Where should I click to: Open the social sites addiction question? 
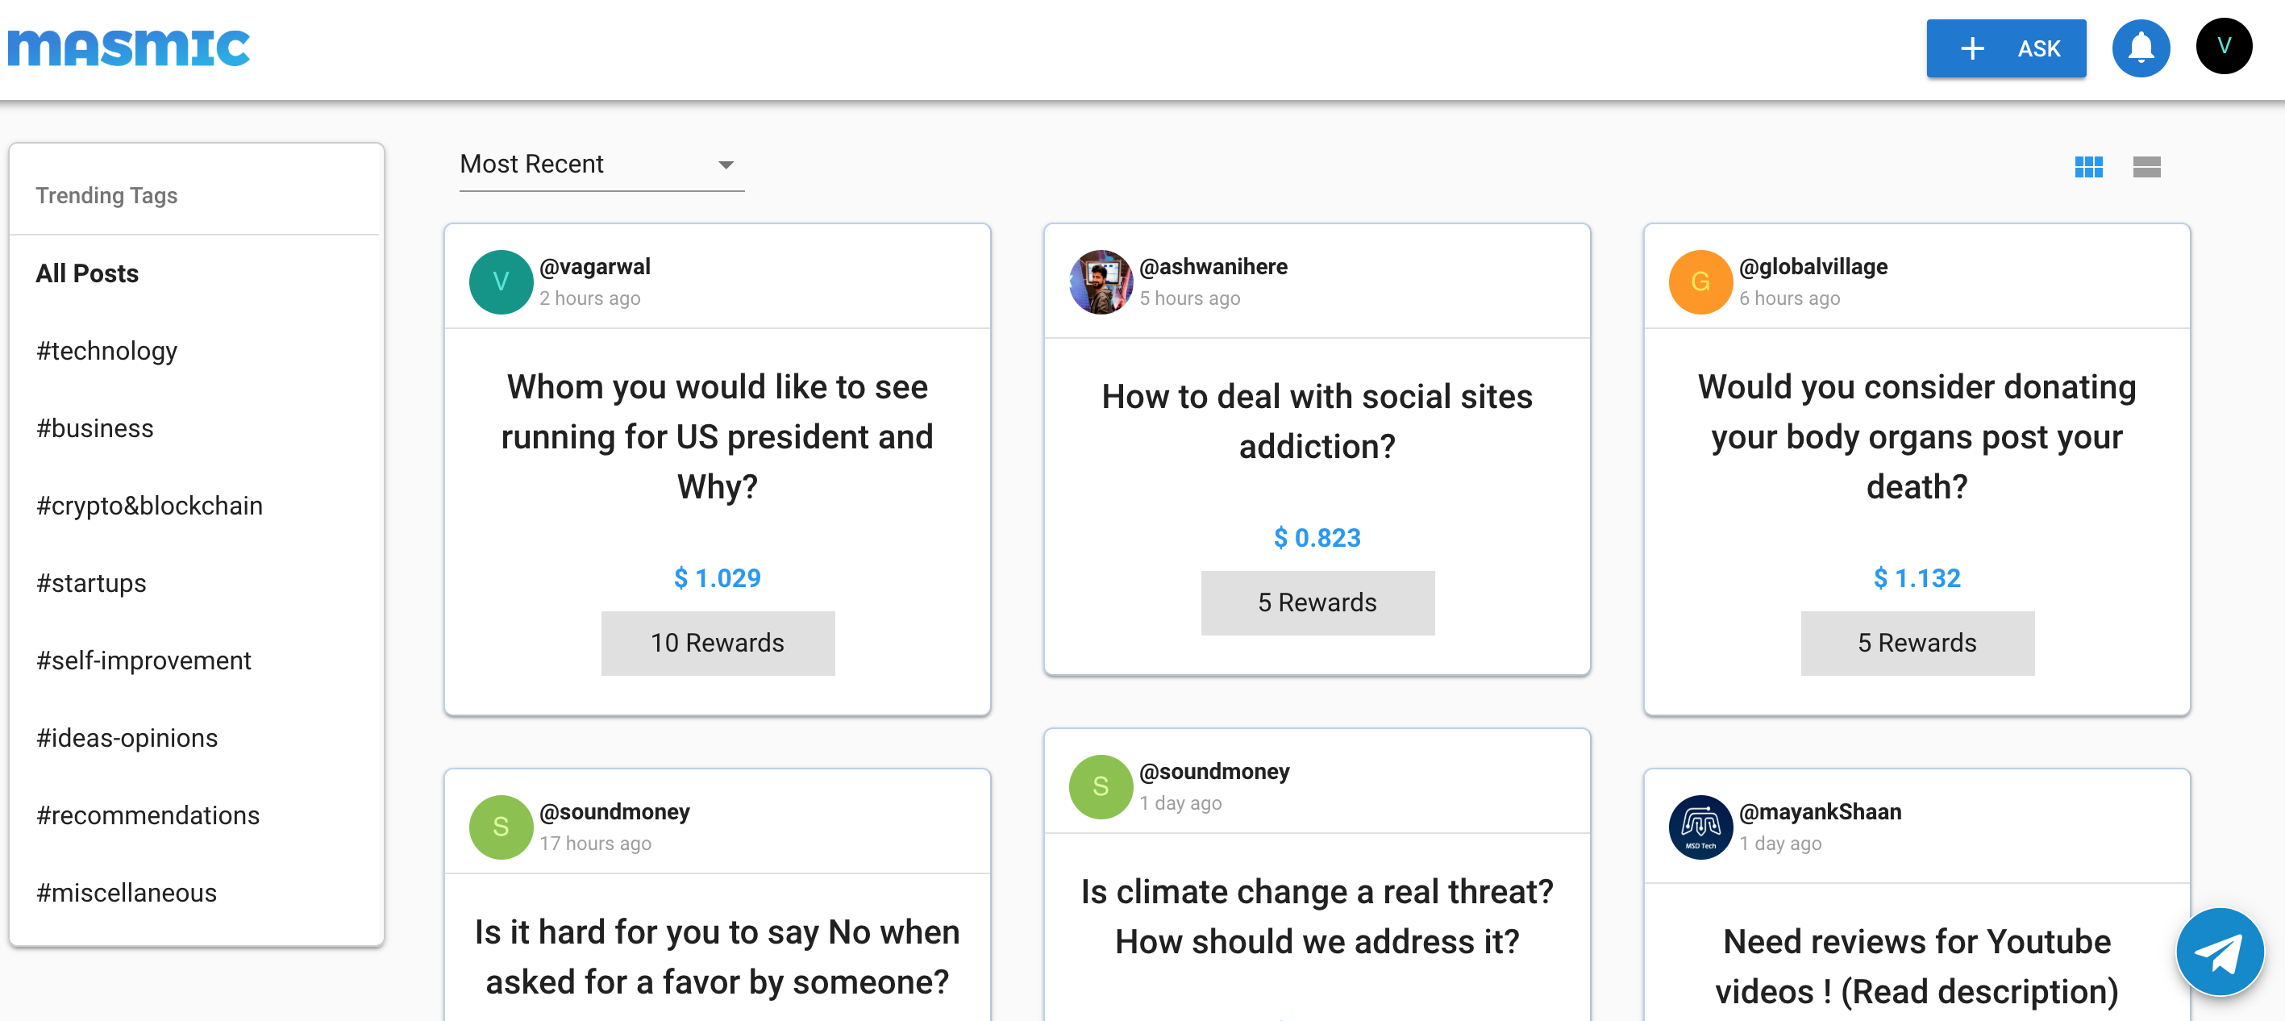(1317, 421)
